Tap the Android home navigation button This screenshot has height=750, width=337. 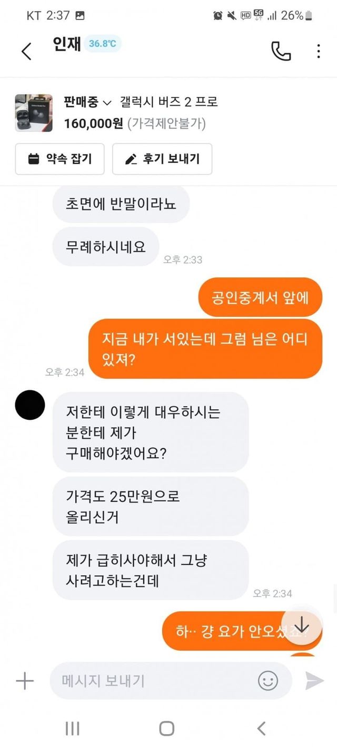click(x=167, y=728)
